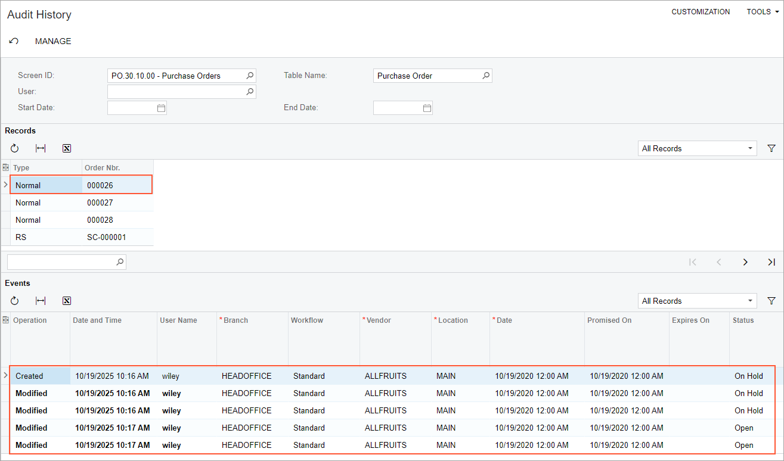The width and height of the screenshot is (784, 461).
Task: Open the Tools dropdown menu
Action: pyautogui.click(x=762, y=12)
